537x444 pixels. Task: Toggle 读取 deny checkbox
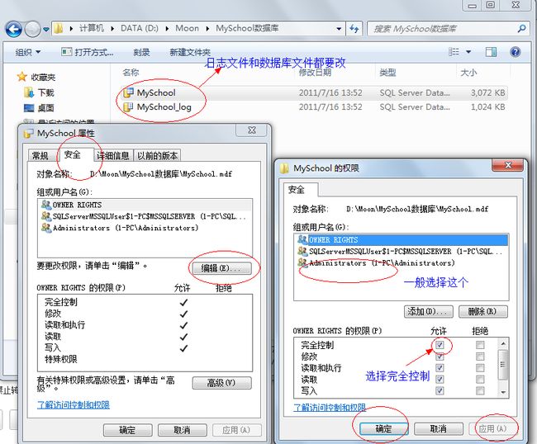480,379
